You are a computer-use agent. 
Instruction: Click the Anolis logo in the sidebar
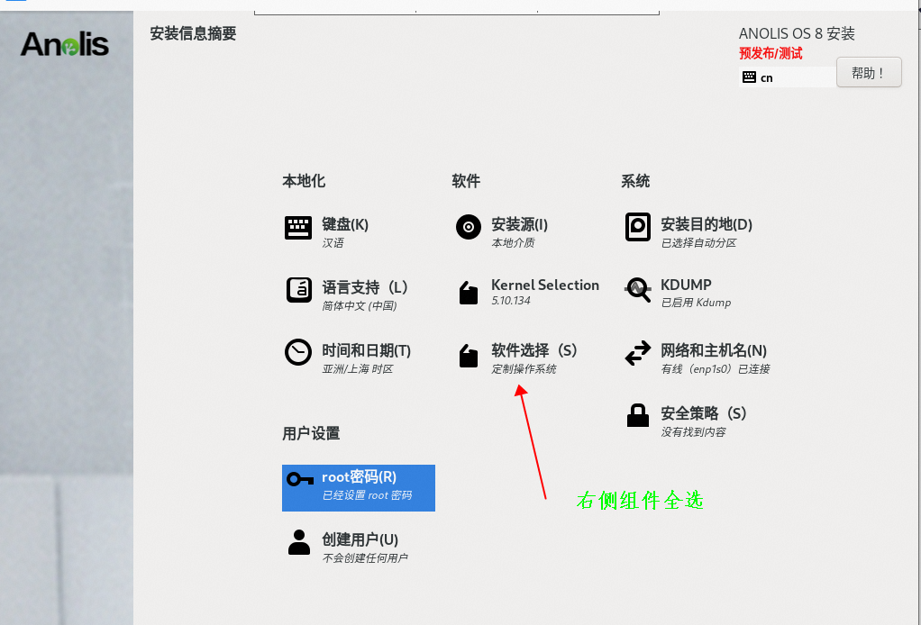tap(65, 43)
